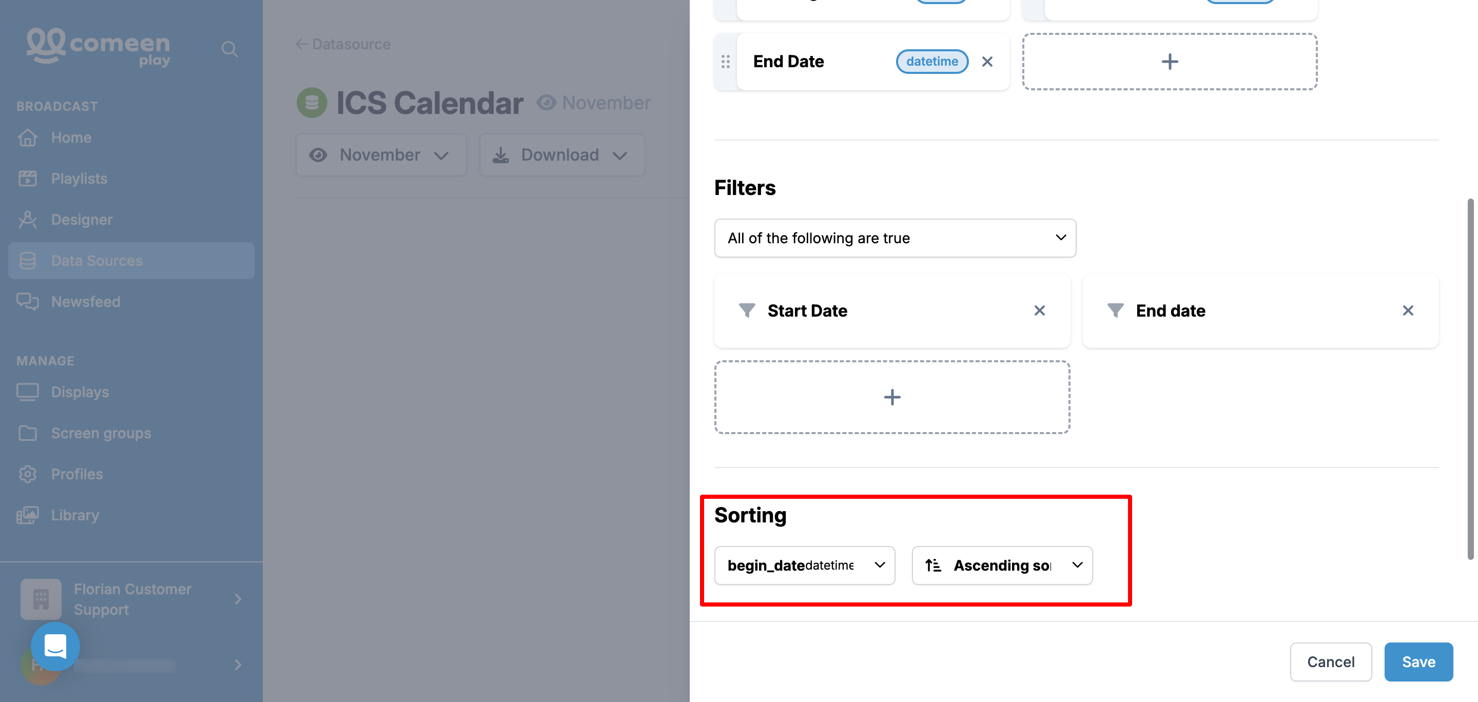Image resolution: width=1478 pixels, height=702 pixels.
Task: Click the plus icon to add a column
Action: click(1170, 62)
